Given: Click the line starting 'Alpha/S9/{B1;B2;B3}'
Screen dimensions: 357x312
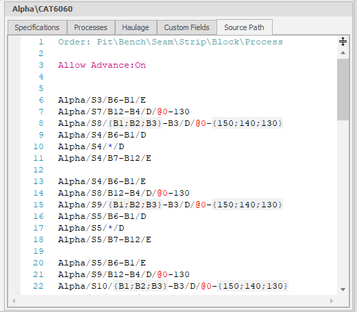Looking at the screenshot, I should 171,205.
